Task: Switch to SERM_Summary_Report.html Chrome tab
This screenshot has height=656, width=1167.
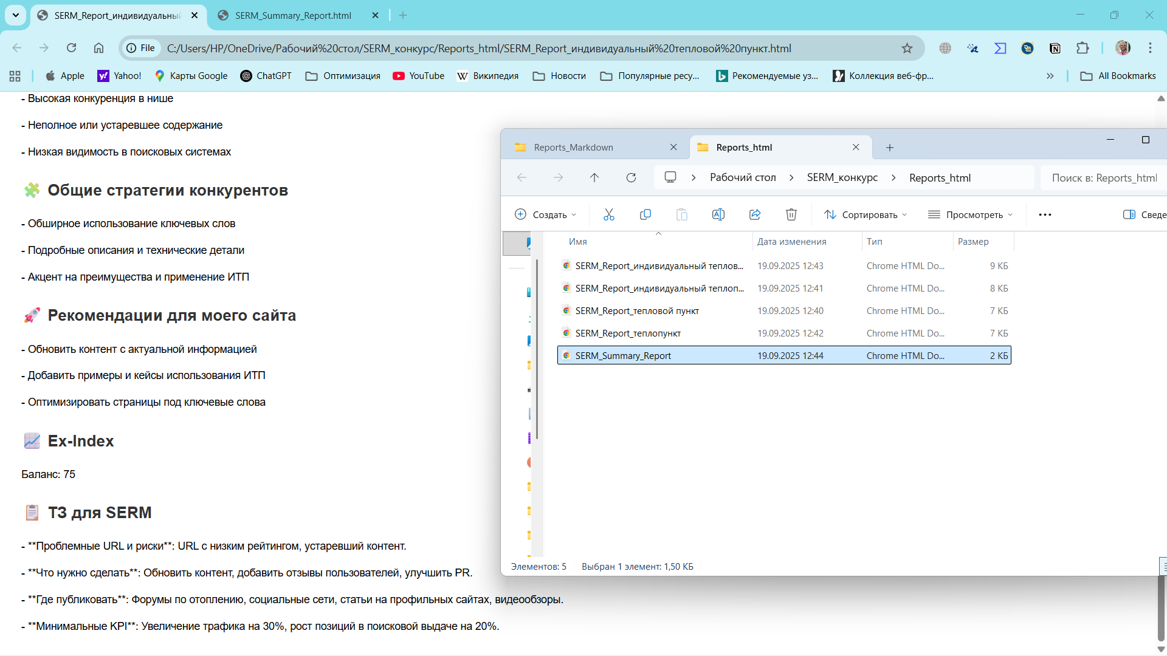Action: 293,16
